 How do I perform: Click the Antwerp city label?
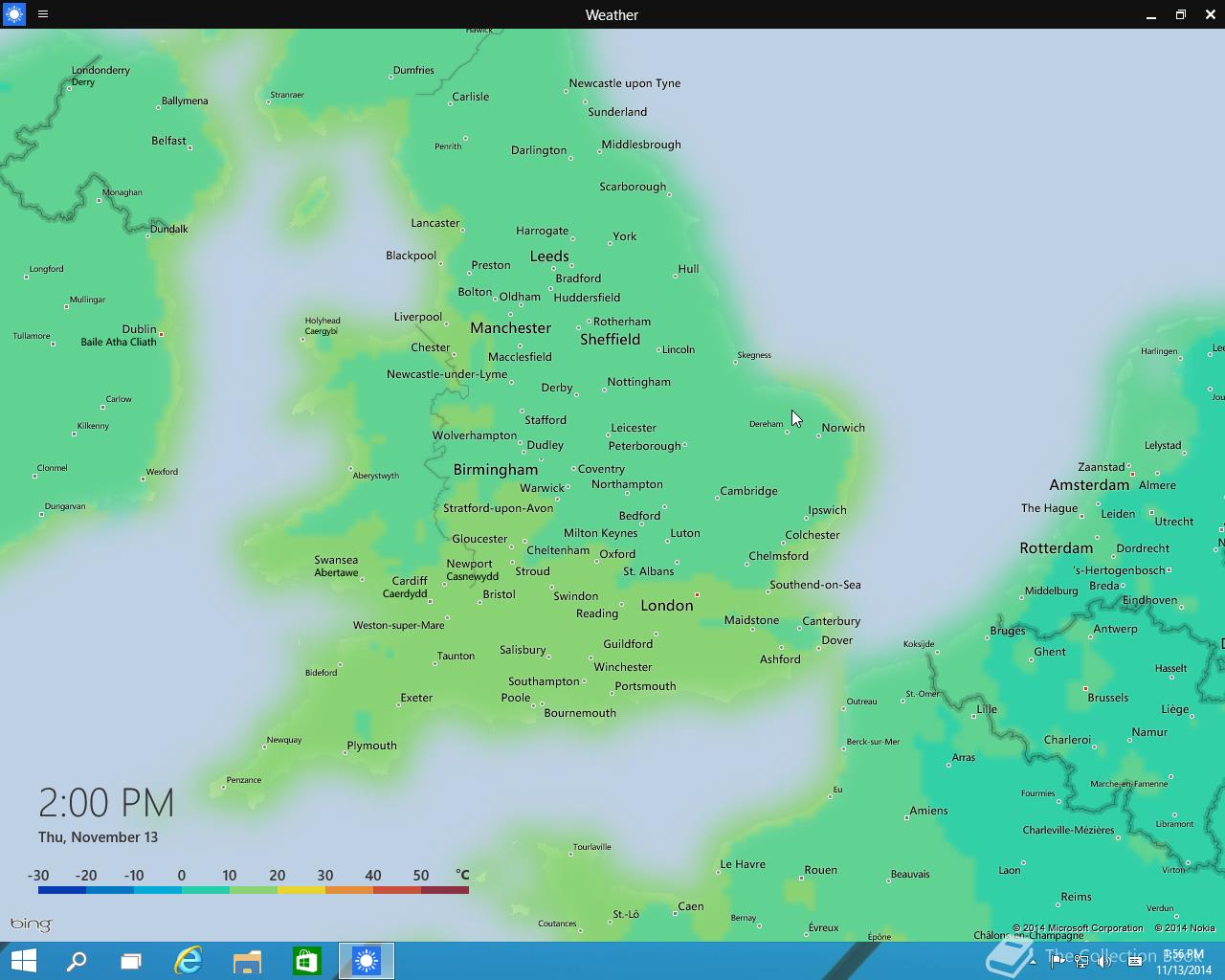click(x=1115, y=629)
